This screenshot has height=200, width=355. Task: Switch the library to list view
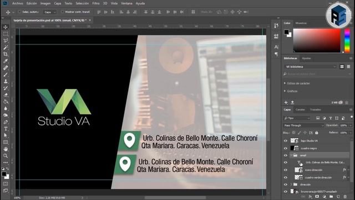pyautogui.click(x=348, y=67)
